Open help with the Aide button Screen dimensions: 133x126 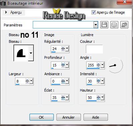[96, 117]
